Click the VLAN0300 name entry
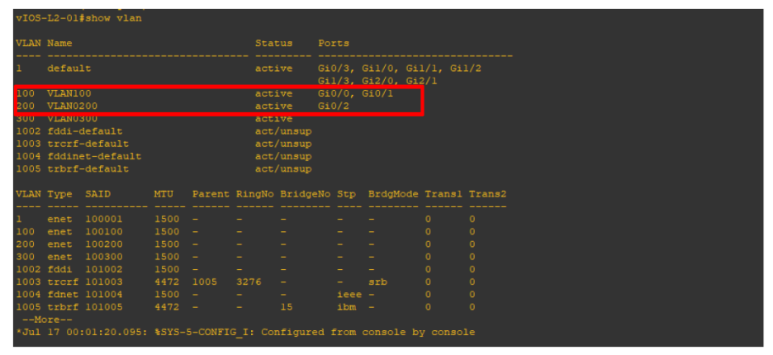773x355 pixels. click(73, 119)
